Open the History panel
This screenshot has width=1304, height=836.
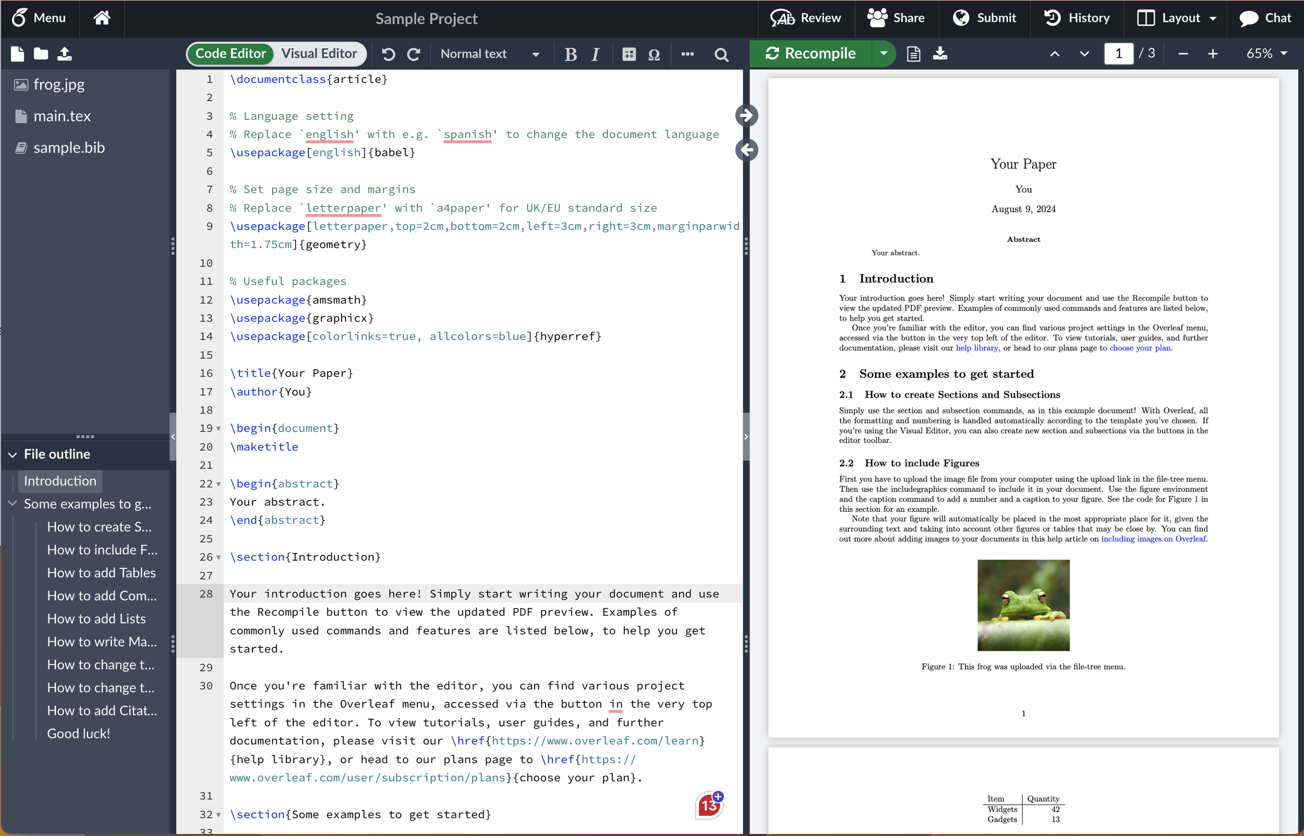[x=1077, y=18]
